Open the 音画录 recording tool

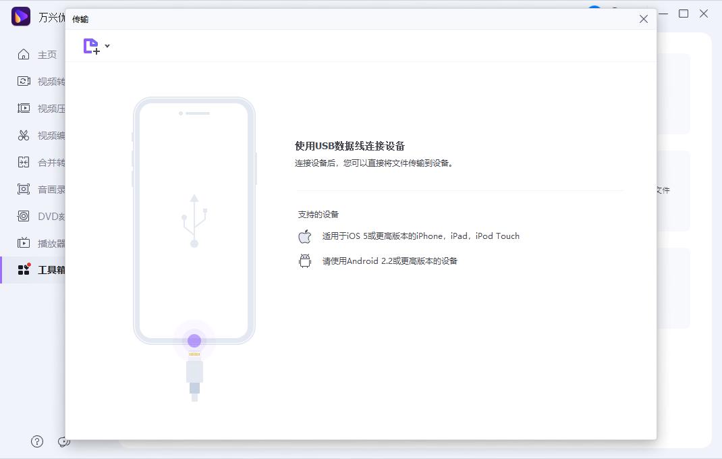tap(24, 190)
